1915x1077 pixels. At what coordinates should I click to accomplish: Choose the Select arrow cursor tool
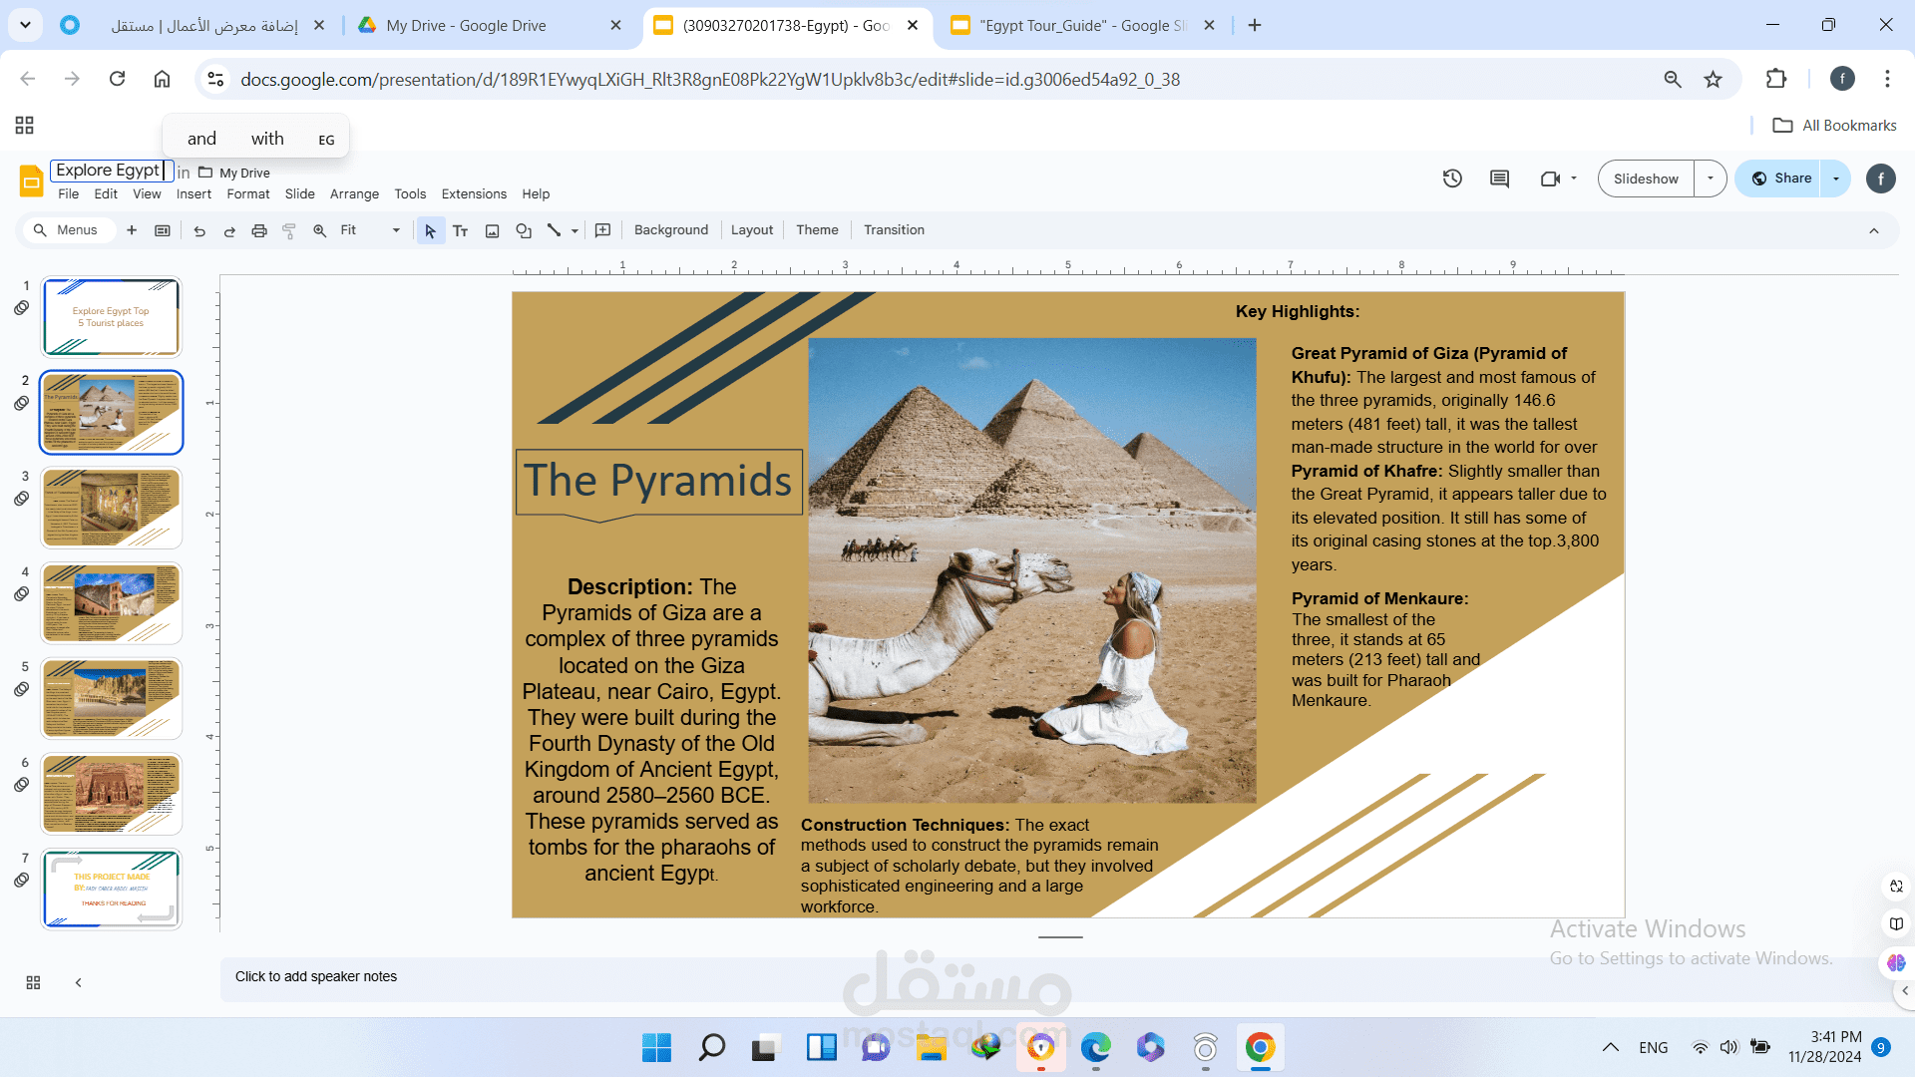pyautogui.click(x=431, y=230)
